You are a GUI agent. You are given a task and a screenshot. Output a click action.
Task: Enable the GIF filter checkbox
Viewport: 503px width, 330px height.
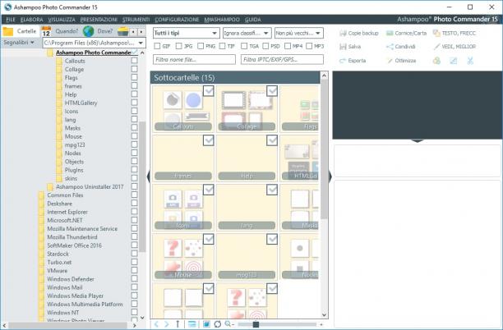pyautogui.click(x=157, y=46)
